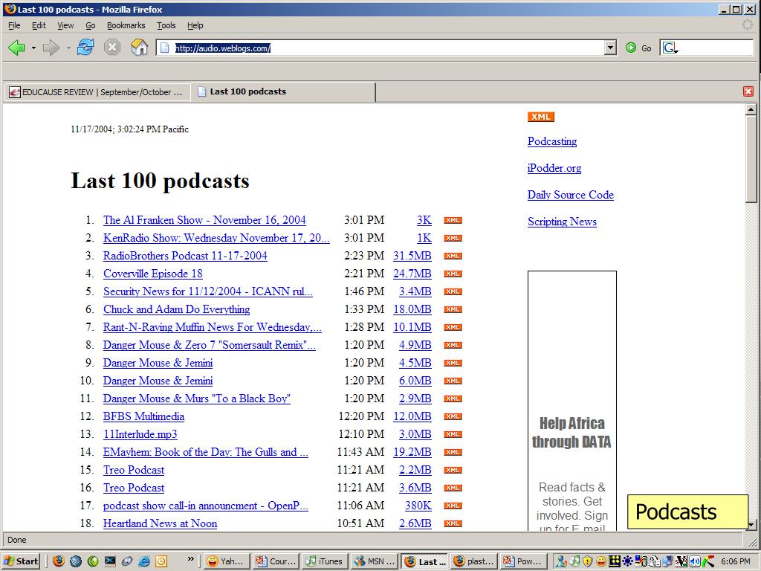Click the XML icon for KenRadio Show
The height and width of the screenshot is (571, 761).
[453, 238]
